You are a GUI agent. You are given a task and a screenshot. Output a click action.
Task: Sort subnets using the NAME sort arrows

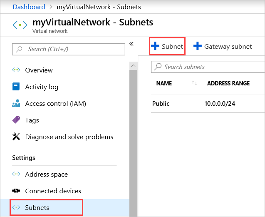(194, 83)
